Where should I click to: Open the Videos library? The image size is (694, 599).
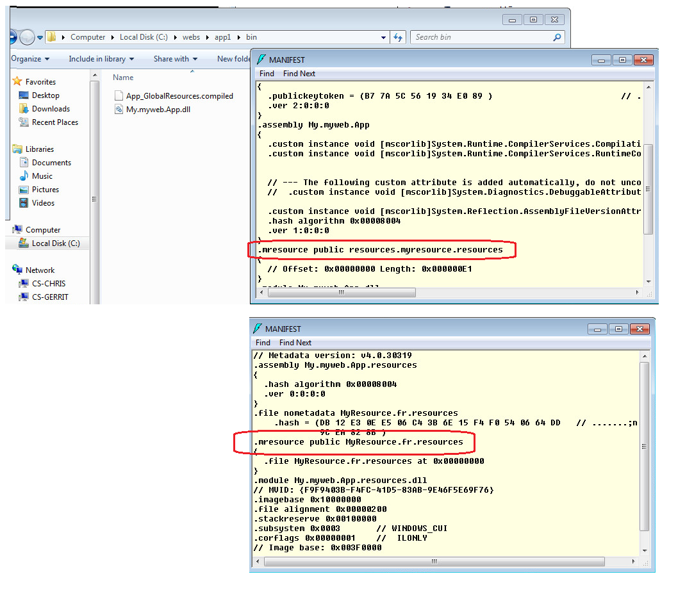click(x=43, y=203)
